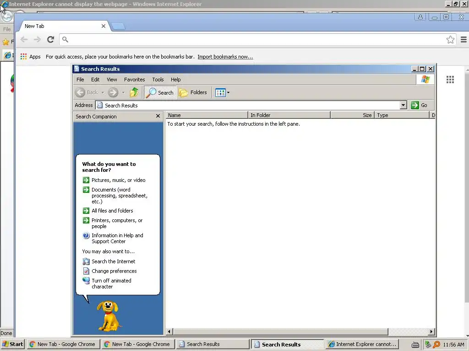Open Information in Help and Support Center
The width and height of the screenshot is (469, 351).
click(x=113, y=238)
